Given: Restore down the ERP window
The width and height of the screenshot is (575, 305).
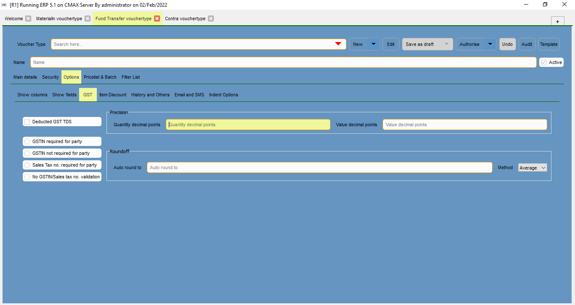Looking at the screenshot, I should pos(545,4).
